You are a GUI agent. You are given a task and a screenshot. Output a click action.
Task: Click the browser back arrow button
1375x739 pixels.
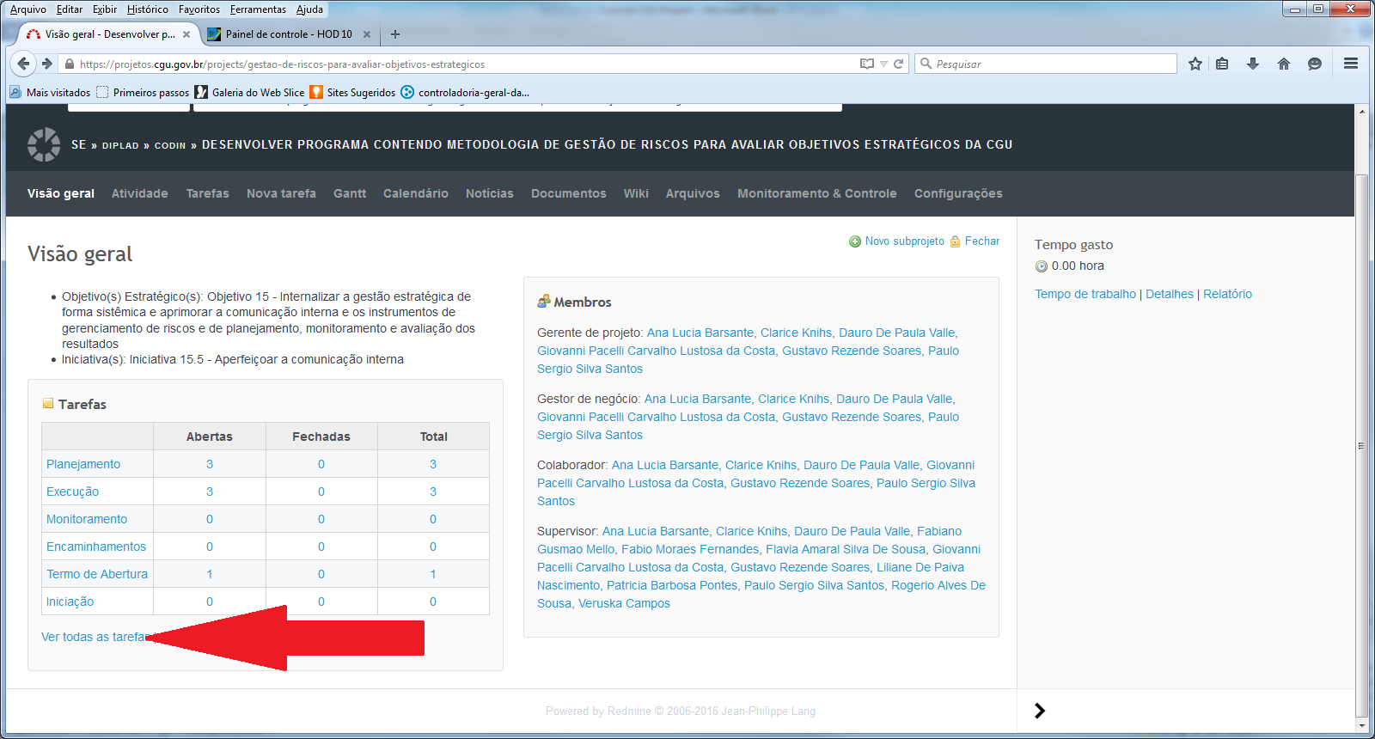click(x=23, y=64)
